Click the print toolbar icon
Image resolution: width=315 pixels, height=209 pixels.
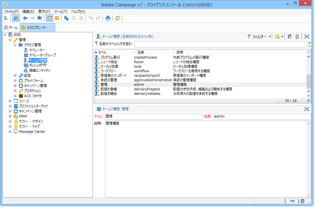pos(108,18)
